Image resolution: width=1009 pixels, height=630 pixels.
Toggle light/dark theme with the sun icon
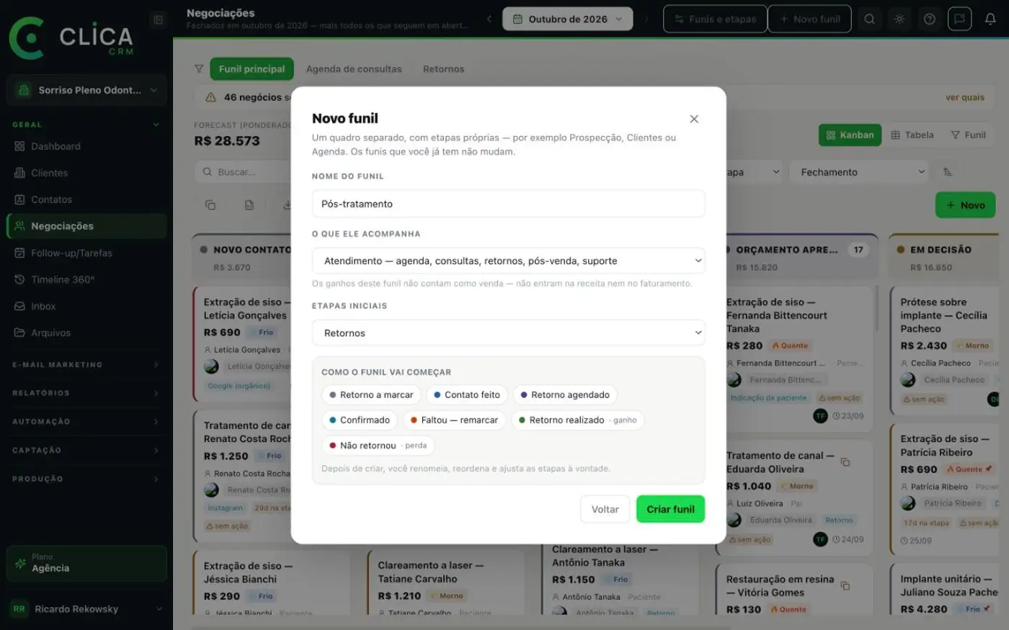coord(899,19)
